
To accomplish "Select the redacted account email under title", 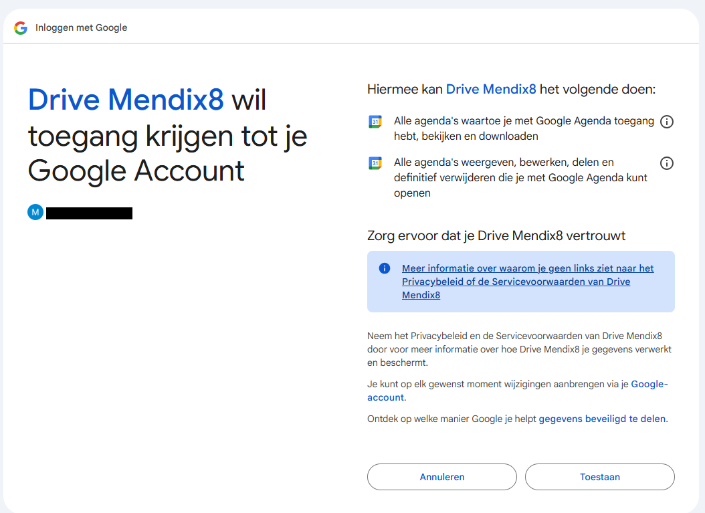I will [89, 213].
